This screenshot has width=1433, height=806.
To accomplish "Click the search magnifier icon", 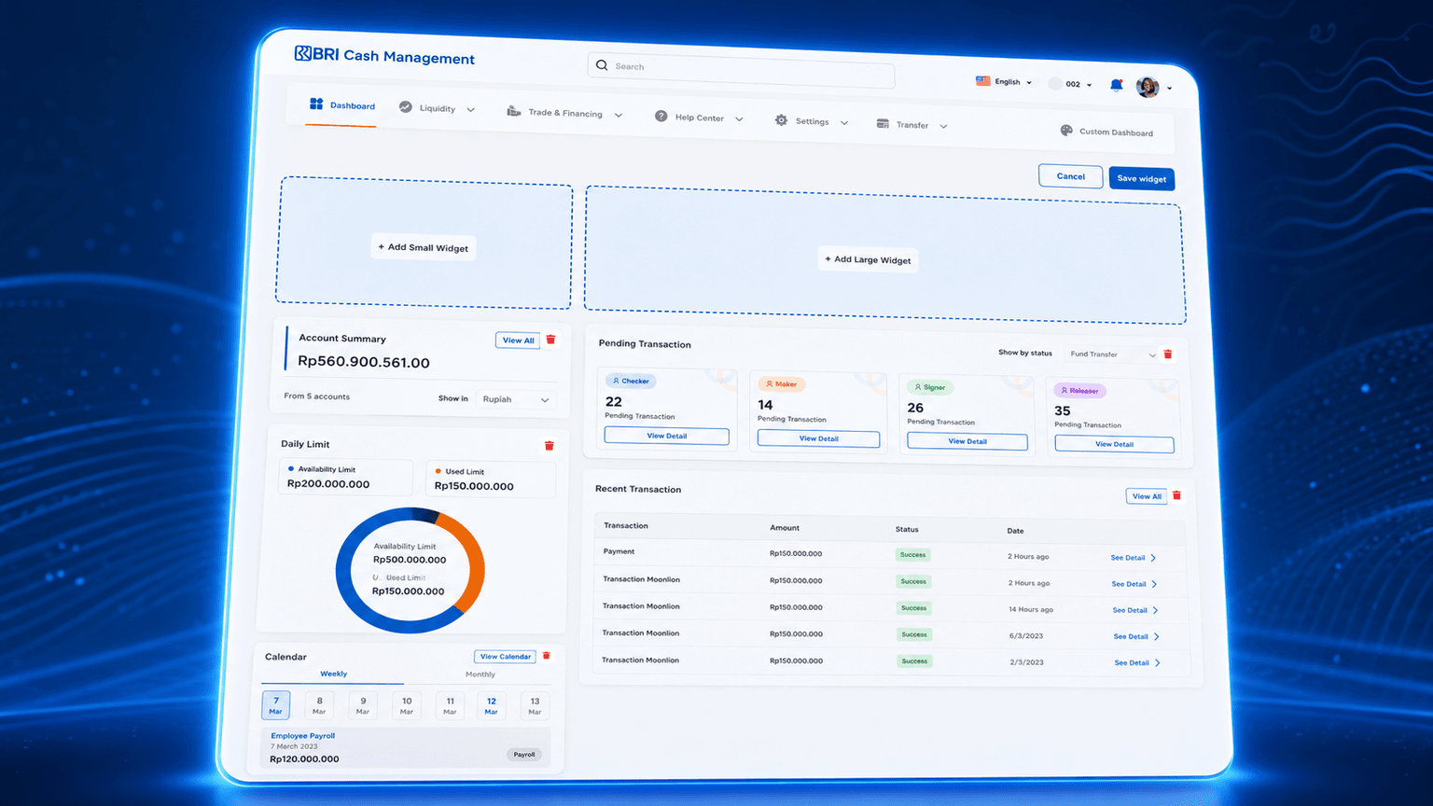I will click(602, 65).
